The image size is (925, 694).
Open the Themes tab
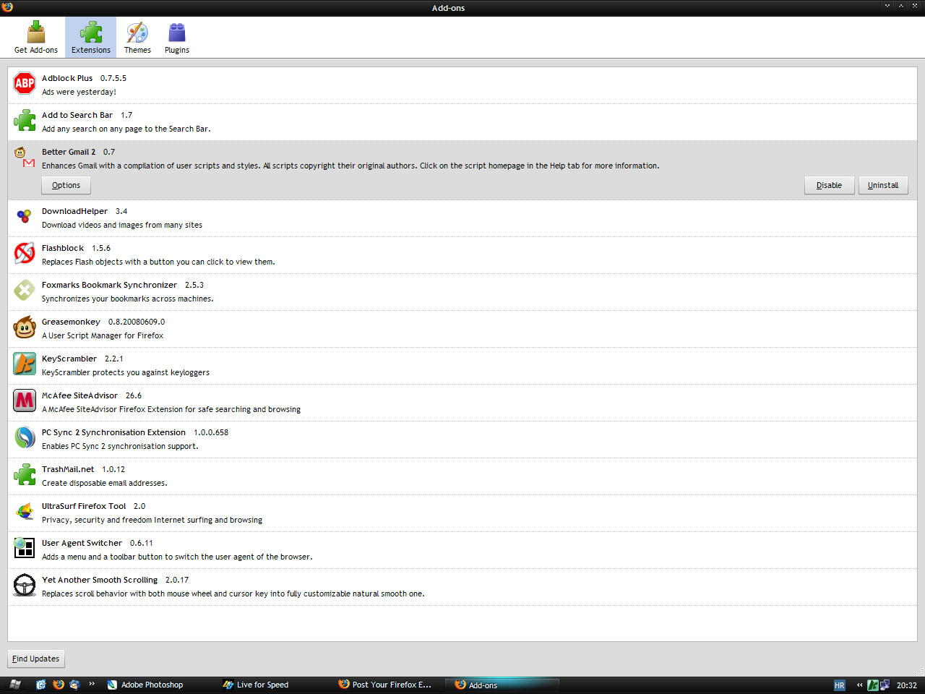[137, 37]
